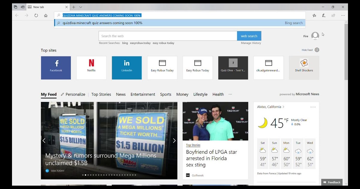Select Wednesday forecast column
Viewport: 360px width, 189px height.
pyautogui.click(x=310, y=154)
